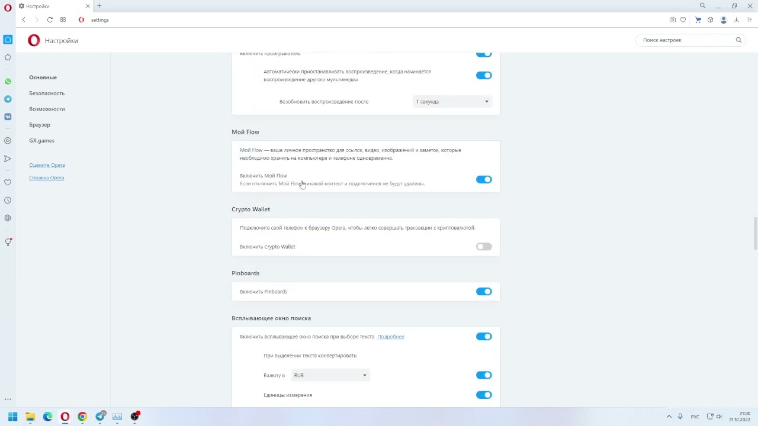Open Microsoft Edge from taskbar

coord(47,417)
